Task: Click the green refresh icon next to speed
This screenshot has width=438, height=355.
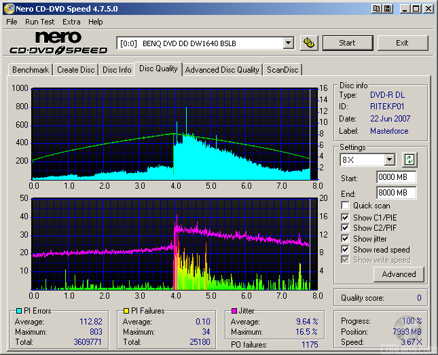Action: click(409, 160)
